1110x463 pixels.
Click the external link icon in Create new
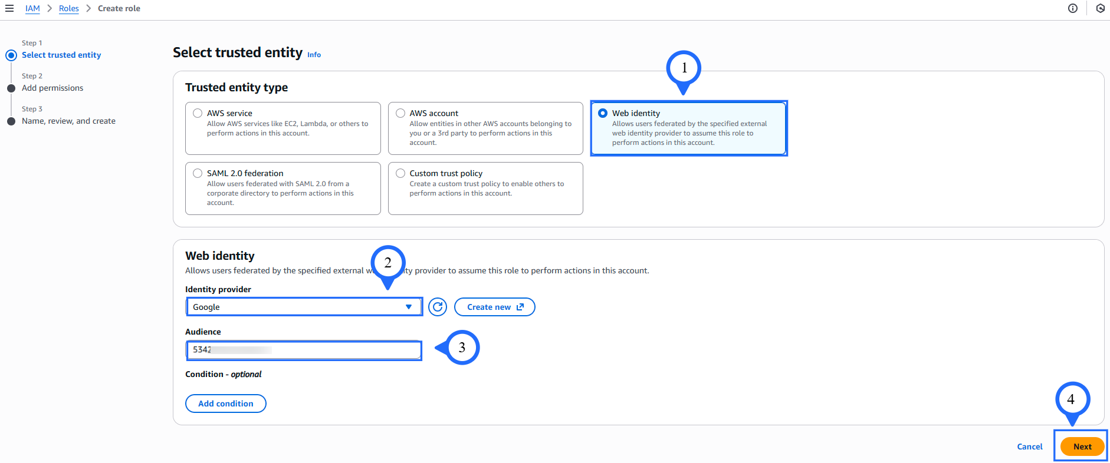[x=520, y=307]
